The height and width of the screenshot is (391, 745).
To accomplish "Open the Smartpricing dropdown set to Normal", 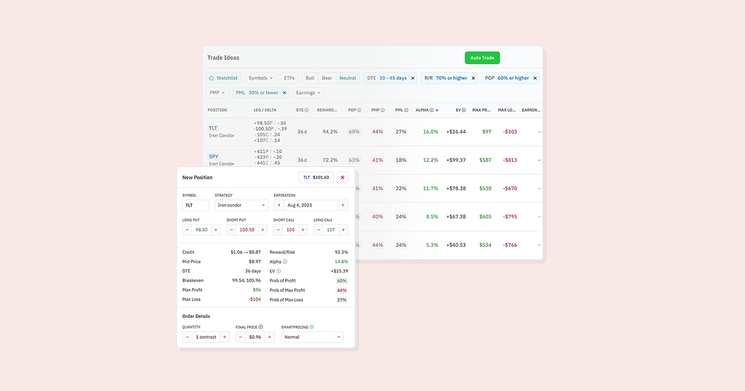I will click(x=312, y=336).
